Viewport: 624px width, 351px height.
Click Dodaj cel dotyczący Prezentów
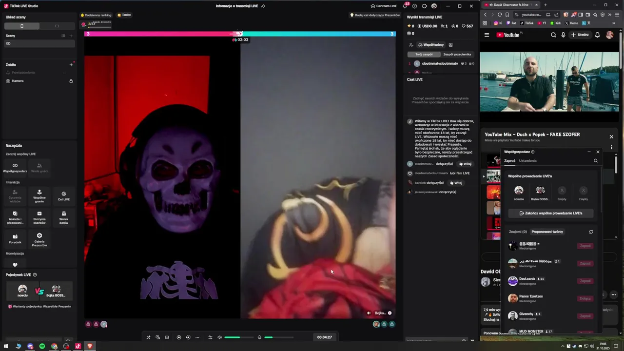[375, 15]
